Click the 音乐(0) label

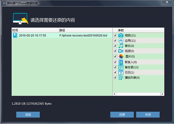(x=129, y=46)
